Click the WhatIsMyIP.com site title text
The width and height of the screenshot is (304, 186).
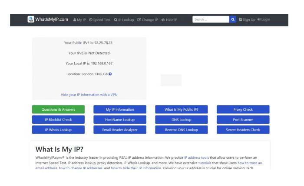(x=52, y=19)
